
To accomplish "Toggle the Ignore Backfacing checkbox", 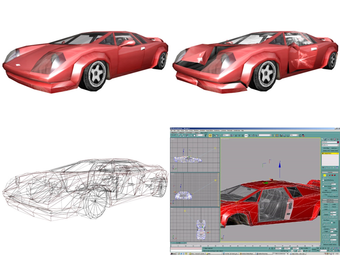I will 323,180.
